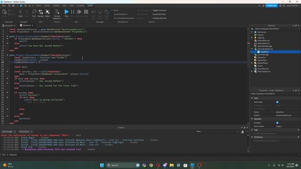Close the DataStore script tab
301x169 pixels.
tap(32, 25)
